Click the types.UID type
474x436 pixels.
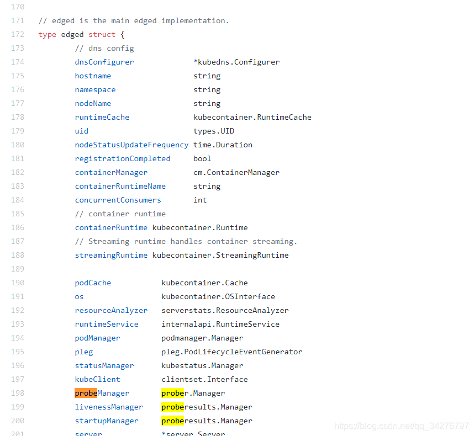pyautogui.click(x=214, y=131)
